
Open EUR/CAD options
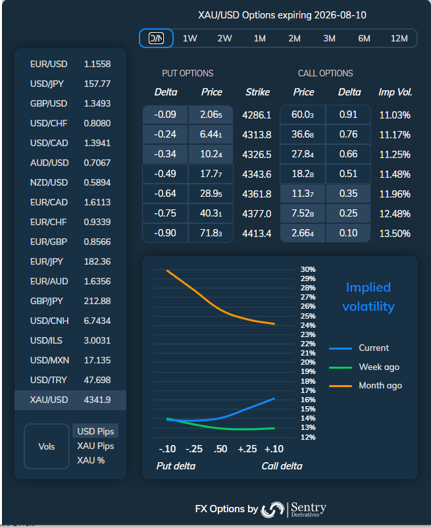[x=70, y=202]
